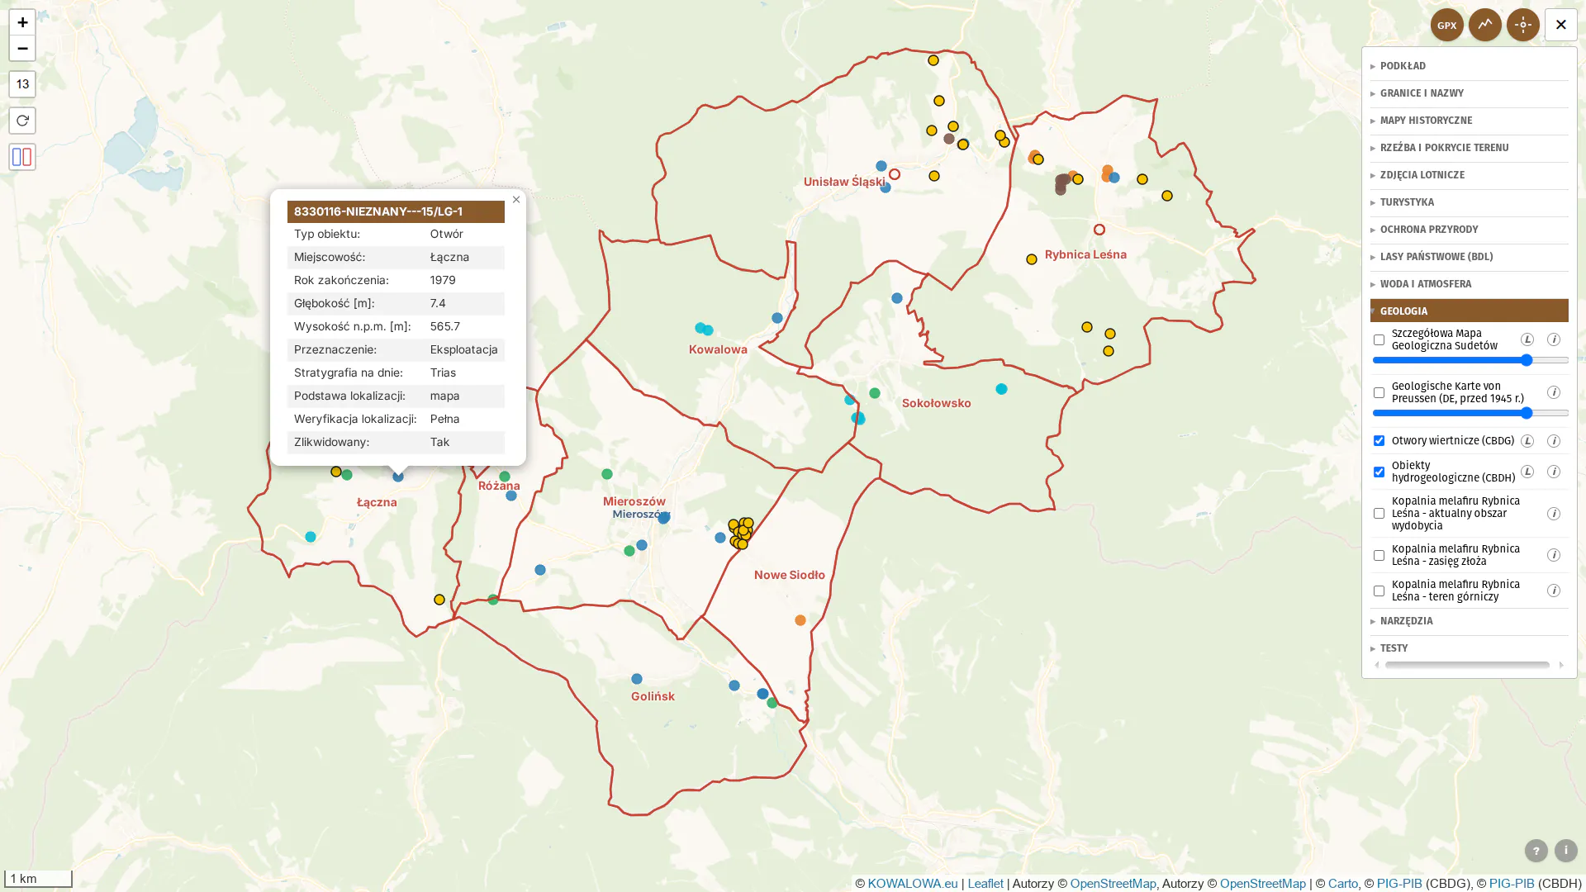Show legend for Szczegółowa Mapa Geologiczna Sudetów

pyautogui.click(x=1527, y=339)
